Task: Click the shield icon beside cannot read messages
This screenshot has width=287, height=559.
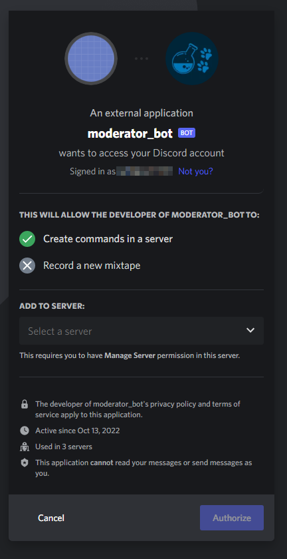Action: (x=24, y=463)
